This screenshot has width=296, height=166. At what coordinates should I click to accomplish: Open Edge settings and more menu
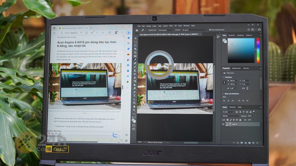click(122, 32)
